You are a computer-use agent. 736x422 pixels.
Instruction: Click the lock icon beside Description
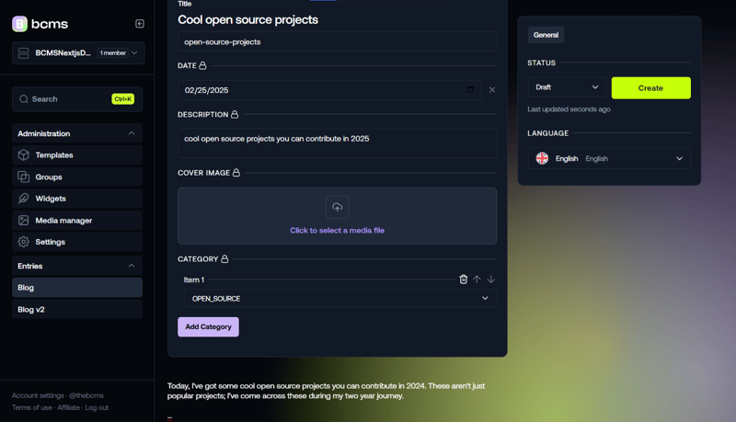[x=235, y=115]
